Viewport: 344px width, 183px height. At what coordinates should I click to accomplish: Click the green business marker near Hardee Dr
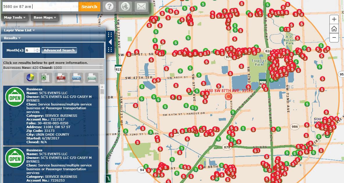[x=233, y=112]
